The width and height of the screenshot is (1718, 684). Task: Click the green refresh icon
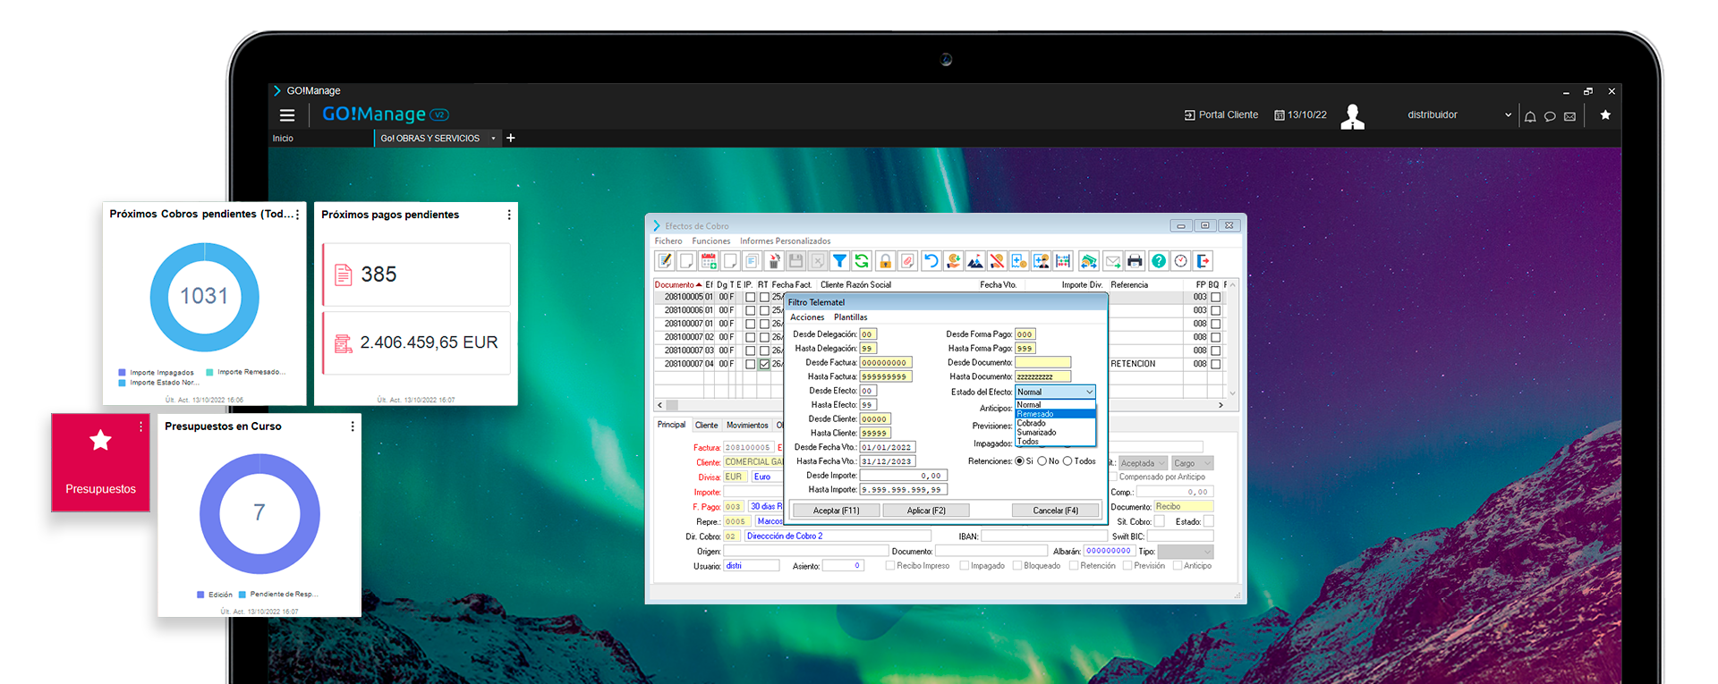click(862, 261)
